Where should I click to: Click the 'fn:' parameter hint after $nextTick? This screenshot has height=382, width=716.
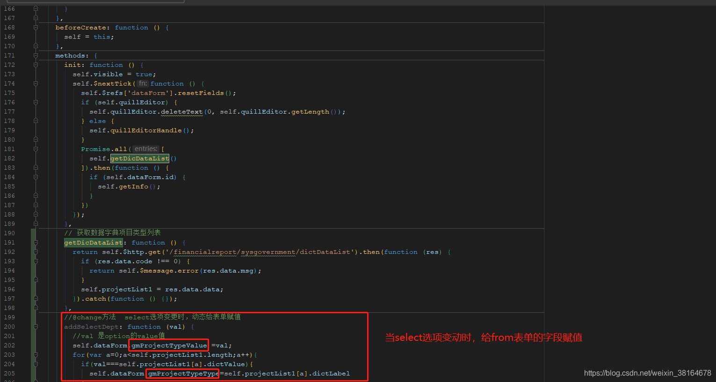pyautogui.click(x=143, y=84)
